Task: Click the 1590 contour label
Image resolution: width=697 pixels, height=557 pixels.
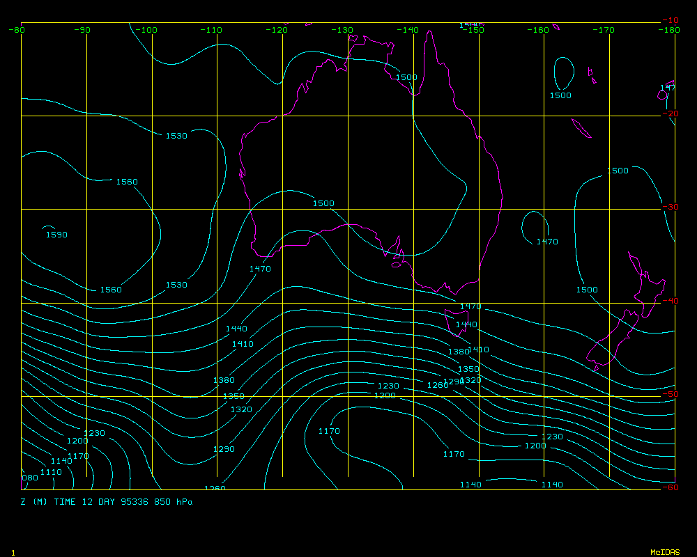Action: (56, 235)
